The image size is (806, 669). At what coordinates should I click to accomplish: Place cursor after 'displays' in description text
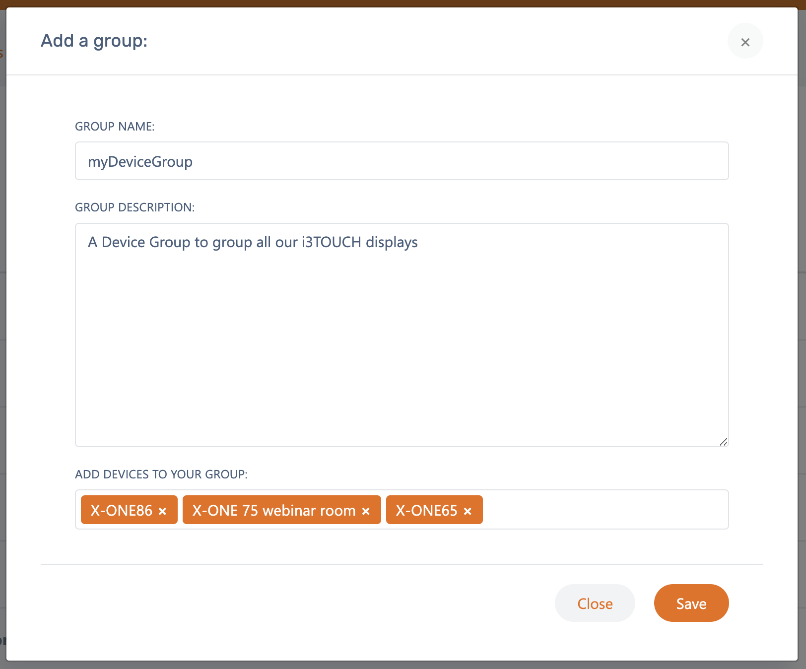(418, 242)
